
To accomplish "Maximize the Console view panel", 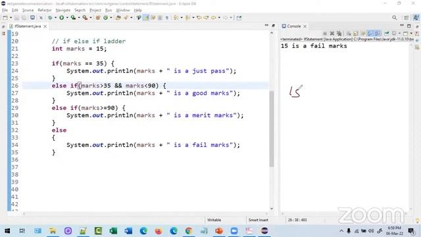I will point(409,26).
